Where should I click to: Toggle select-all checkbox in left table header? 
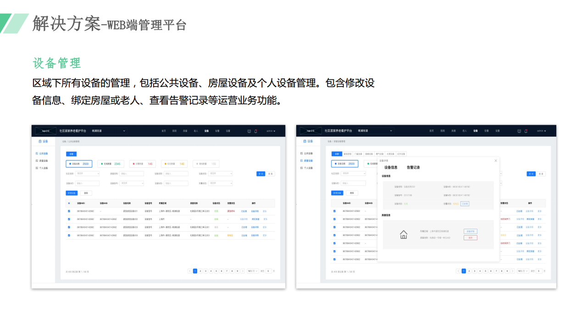69,203
